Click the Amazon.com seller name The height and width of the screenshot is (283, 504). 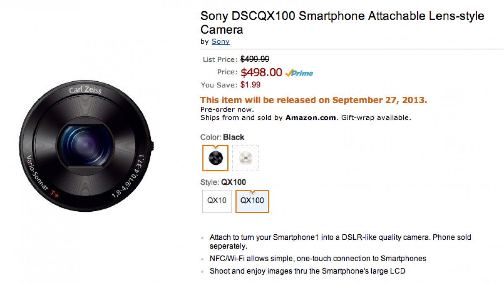pos(311,118)
